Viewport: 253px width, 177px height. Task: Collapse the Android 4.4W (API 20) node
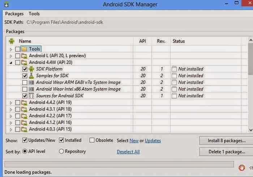[11, 63]
